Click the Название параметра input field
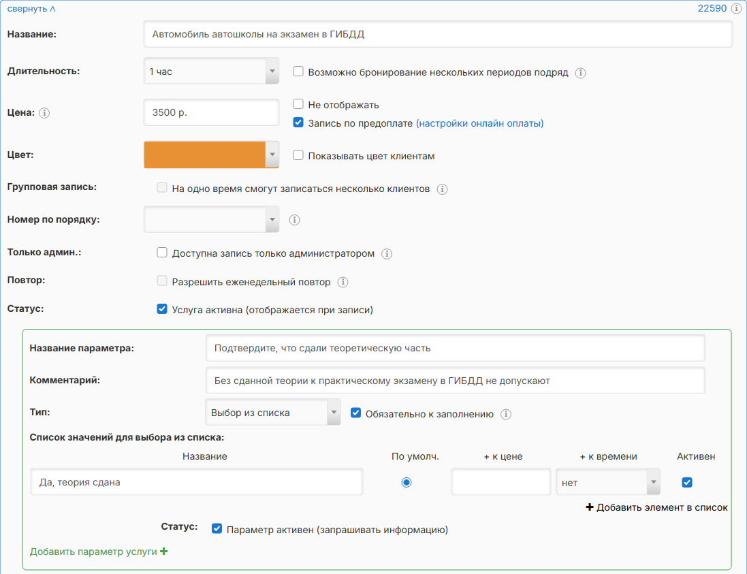The height and width of the screenshot is (574, 747). pos(455,348)
